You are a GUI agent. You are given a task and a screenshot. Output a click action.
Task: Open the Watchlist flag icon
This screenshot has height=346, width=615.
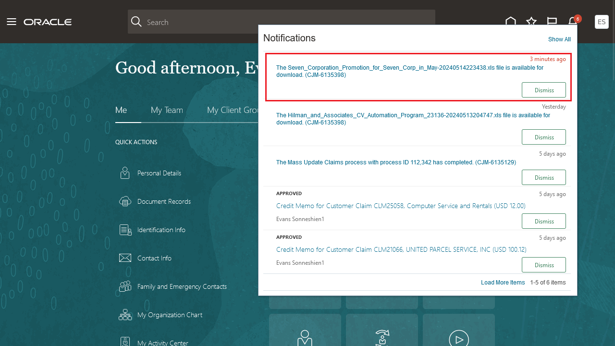coord(552,22)
